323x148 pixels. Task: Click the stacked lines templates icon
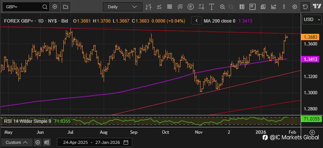click(x=170, y=7)
